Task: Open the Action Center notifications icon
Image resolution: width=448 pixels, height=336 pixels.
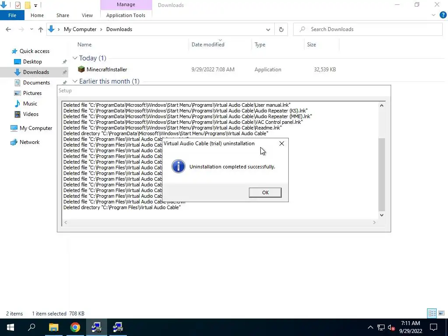Action: (x=434, y=327)
